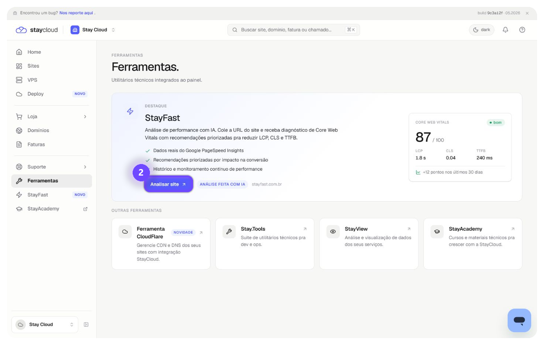Click the Stay.Tools card arrow icon
This screenshot has width=544, height=345.
click(x=305, y=229)
